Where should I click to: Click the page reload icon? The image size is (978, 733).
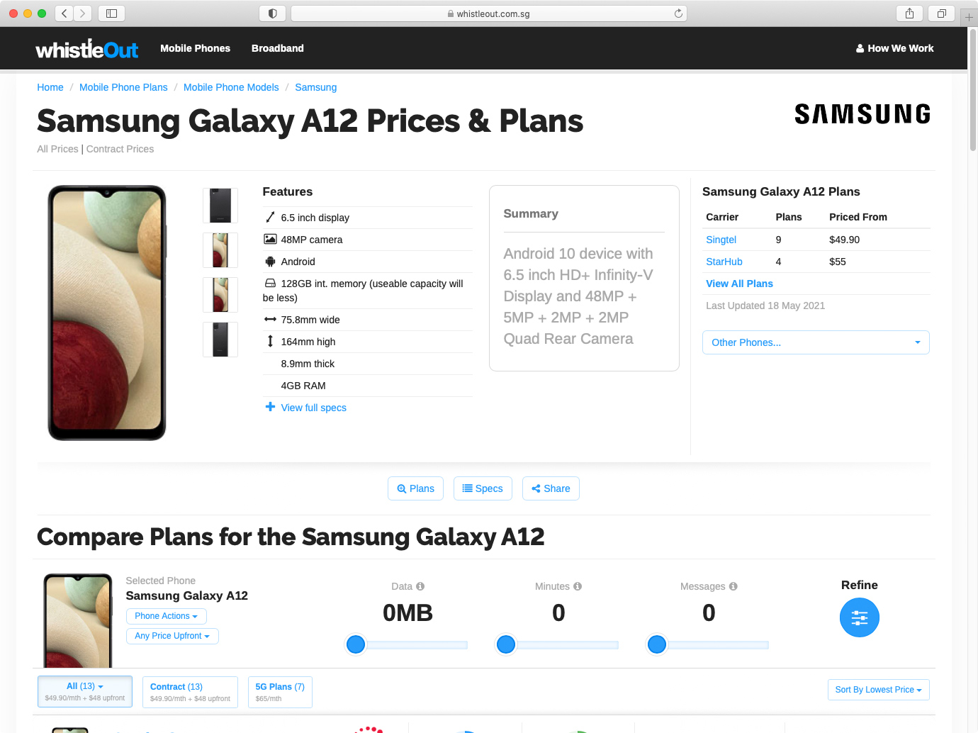coord(678,13)
